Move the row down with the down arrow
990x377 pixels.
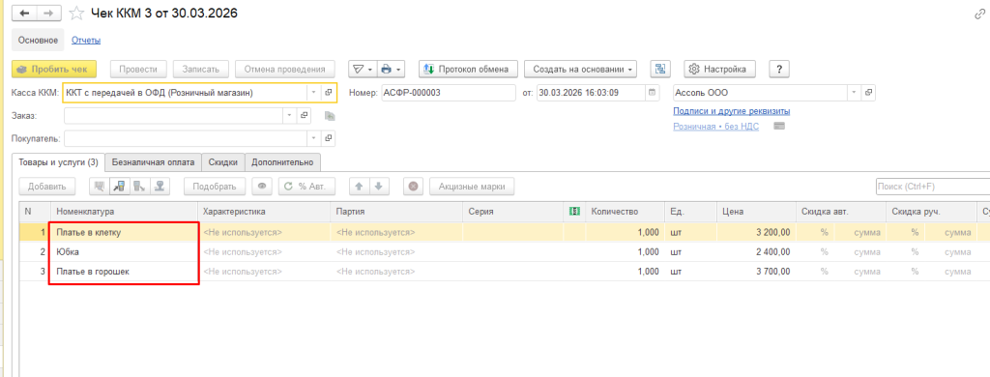click(x=379, y=187)
